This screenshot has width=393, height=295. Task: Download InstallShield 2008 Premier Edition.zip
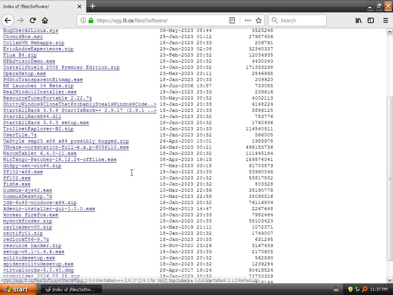point(61,68)
